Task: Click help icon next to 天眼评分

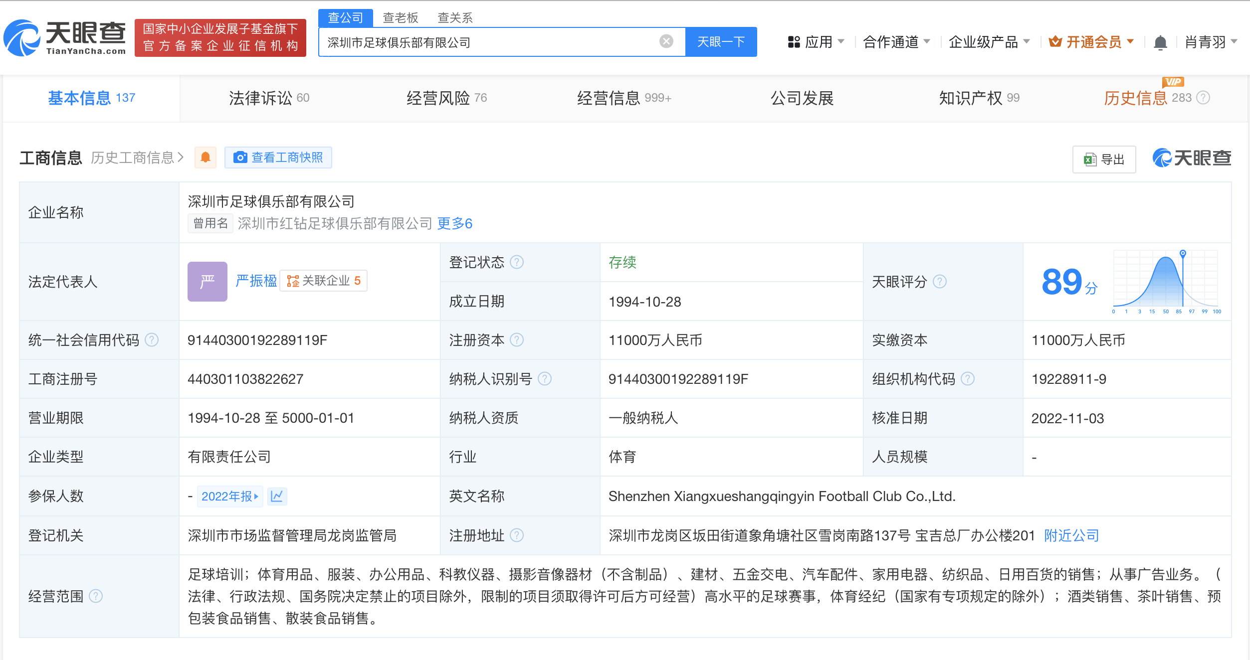Action: tap(940, 282)
